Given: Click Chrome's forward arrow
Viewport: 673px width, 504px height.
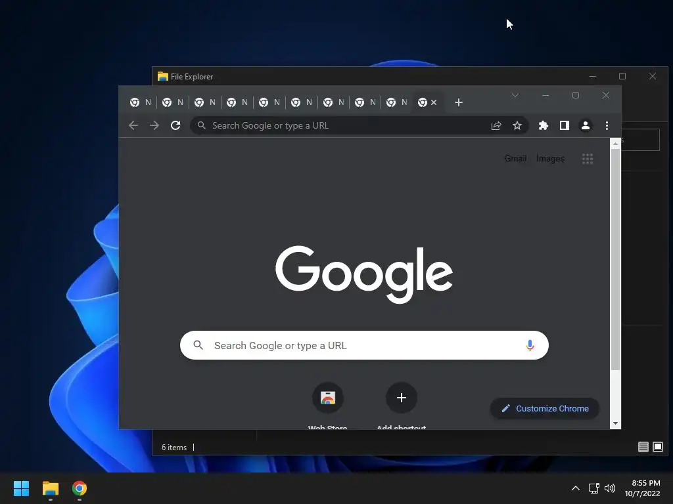Looking at the screenshot, I should pos(154,125).
